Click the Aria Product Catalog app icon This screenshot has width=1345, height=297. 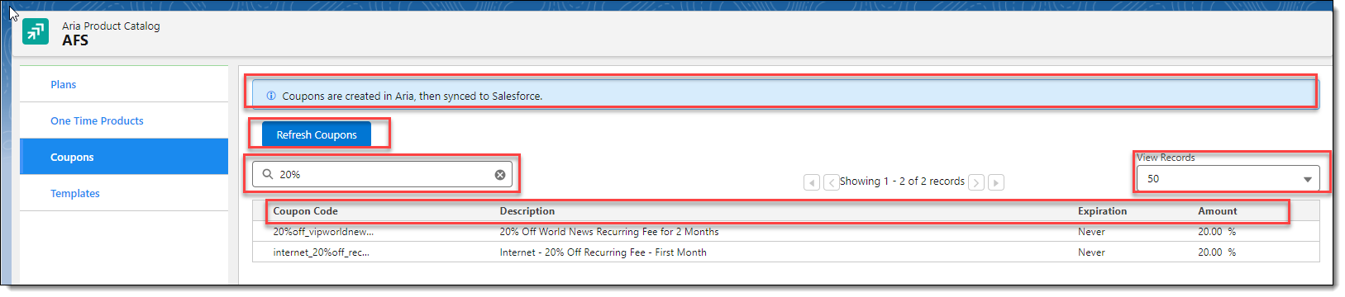pos(36,31)
